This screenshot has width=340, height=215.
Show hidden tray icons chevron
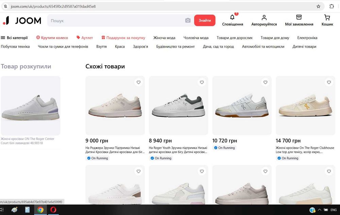pos(319,210)
